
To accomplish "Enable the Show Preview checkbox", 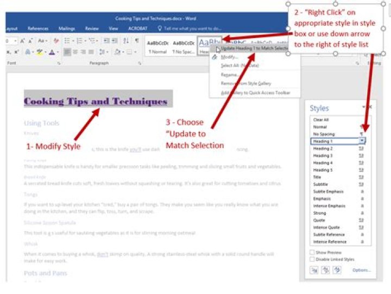I will coord(312,252).
